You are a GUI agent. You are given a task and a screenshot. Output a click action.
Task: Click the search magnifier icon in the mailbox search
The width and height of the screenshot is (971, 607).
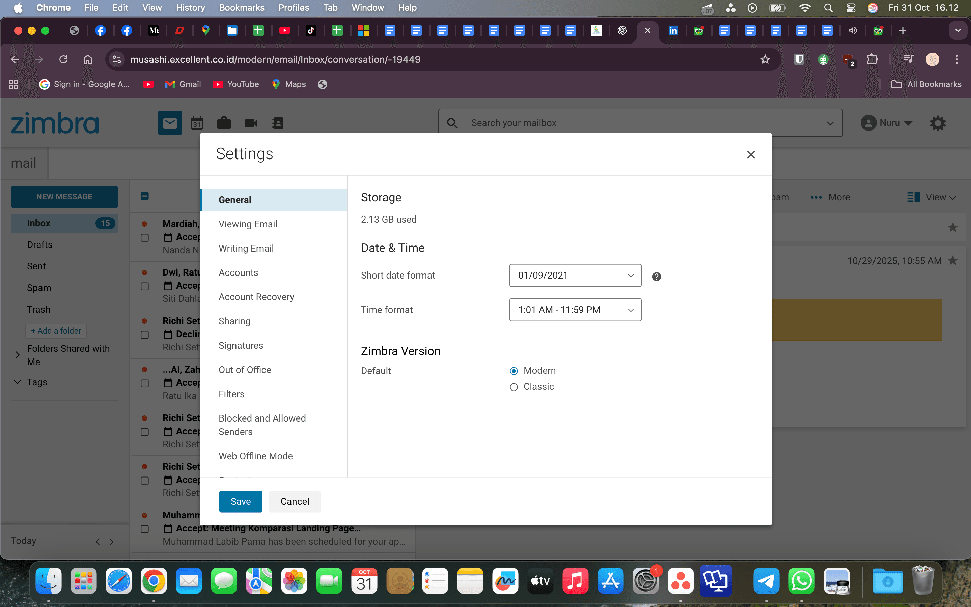coord(452,123)
